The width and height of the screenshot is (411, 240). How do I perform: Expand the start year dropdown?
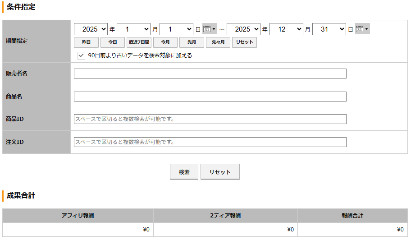click(91, 29)
